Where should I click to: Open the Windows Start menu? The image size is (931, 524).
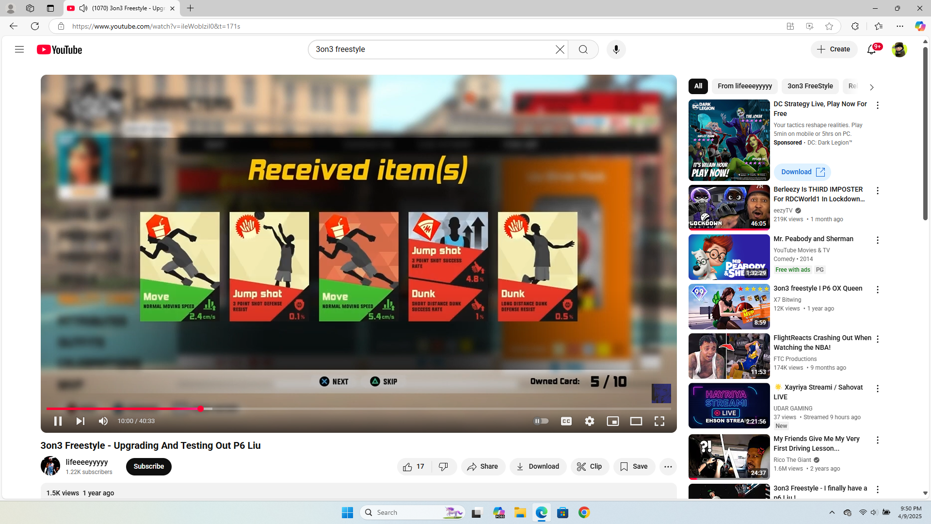click(x=347, y=512)
